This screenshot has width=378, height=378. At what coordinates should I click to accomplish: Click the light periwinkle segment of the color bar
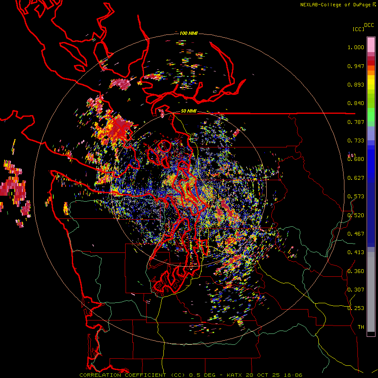(371, 133)
